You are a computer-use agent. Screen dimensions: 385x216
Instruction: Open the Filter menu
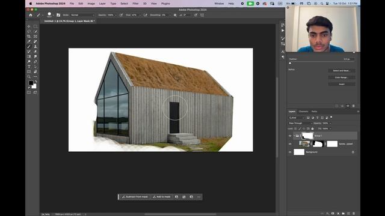[x=135, y=4]
